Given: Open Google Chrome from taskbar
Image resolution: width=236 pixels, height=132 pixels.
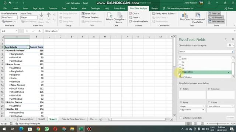Looking at the screenshot, I should [38, 129].
